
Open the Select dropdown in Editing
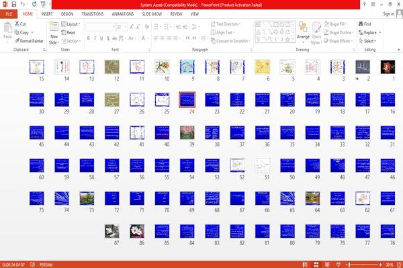[367, 41]
